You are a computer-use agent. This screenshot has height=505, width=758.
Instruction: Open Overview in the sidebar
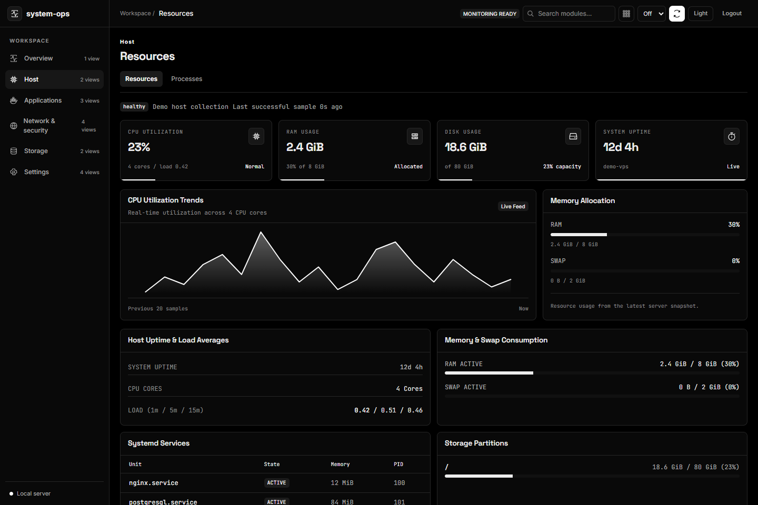point(54,58)
